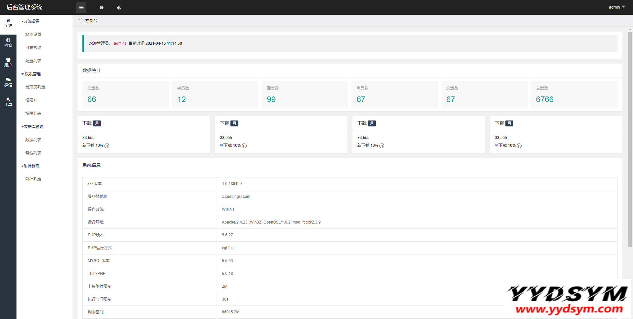Go to 管理员列表 page
Viewport: 633px width, 319px height.
pos(35,87)
